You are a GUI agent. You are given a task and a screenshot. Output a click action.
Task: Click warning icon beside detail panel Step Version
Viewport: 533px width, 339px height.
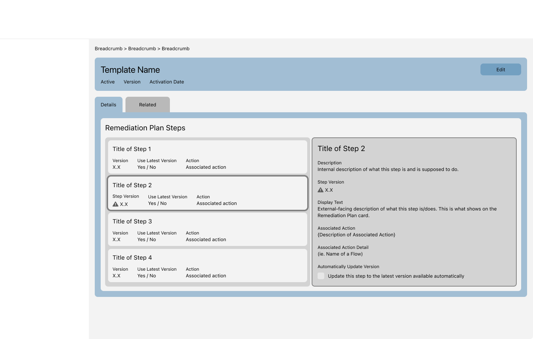pos(321,190)
